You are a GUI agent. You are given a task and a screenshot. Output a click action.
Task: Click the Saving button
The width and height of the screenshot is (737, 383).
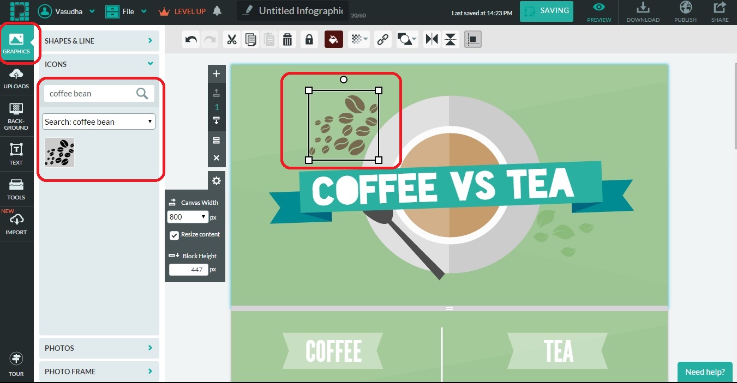(547, 11)
